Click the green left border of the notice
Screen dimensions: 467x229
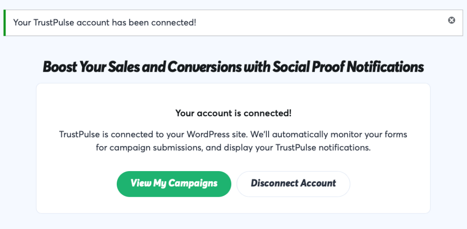[x=5, y=22]
